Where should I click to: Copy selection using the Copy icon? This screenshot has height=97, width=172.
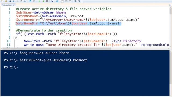17,1
